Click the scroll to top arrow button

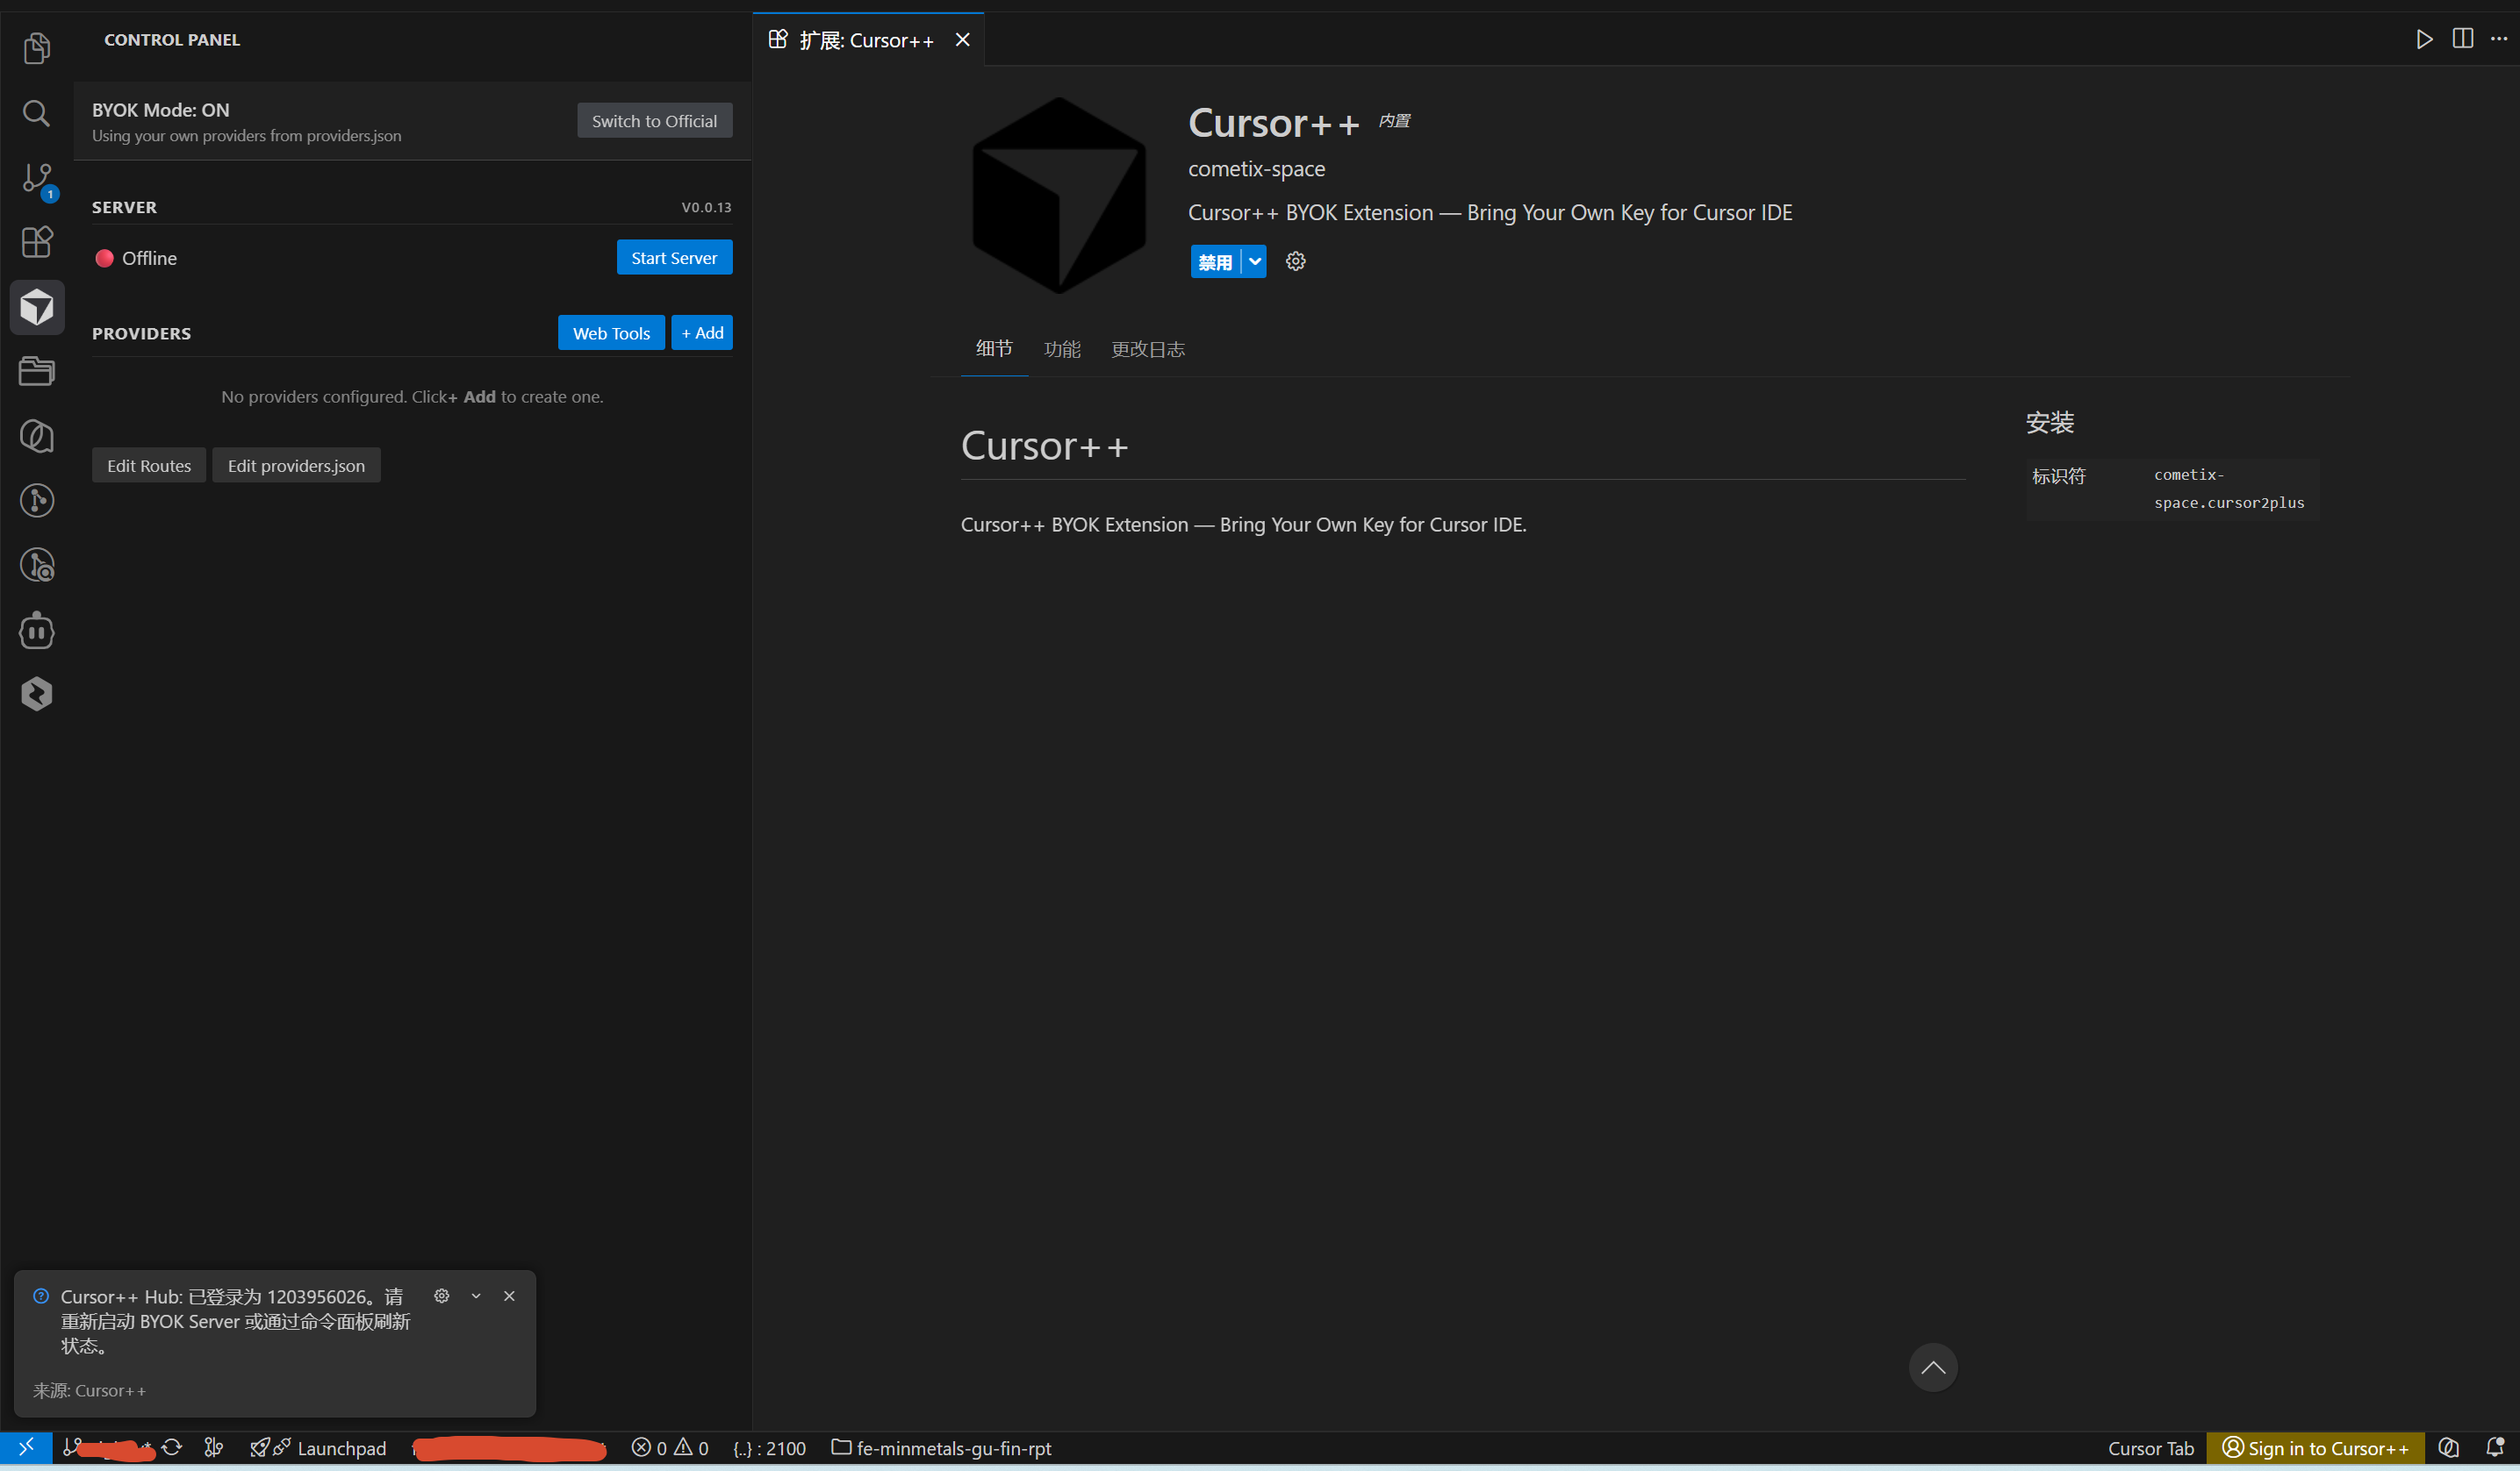tap(1932, 1367)
